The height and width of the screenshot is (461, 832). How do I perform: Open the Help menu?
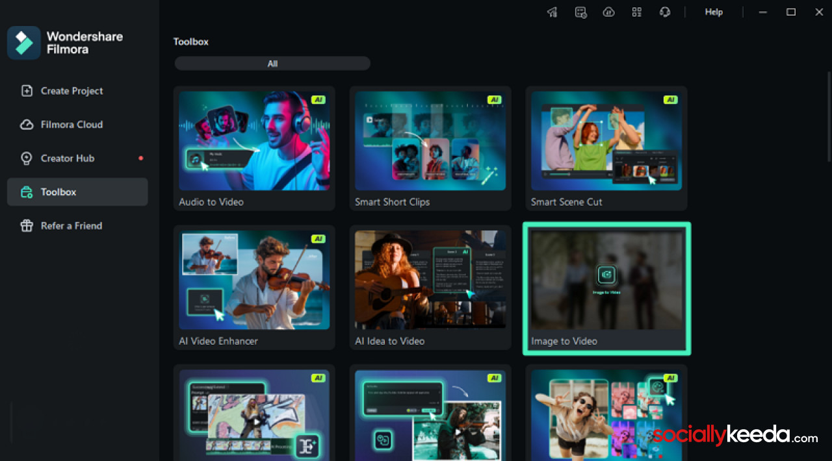[714, 12]
